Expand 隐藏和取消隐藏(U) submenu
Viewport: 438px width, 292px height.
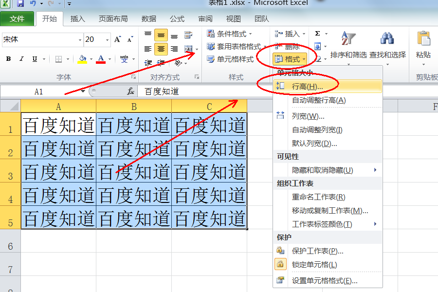328,170
